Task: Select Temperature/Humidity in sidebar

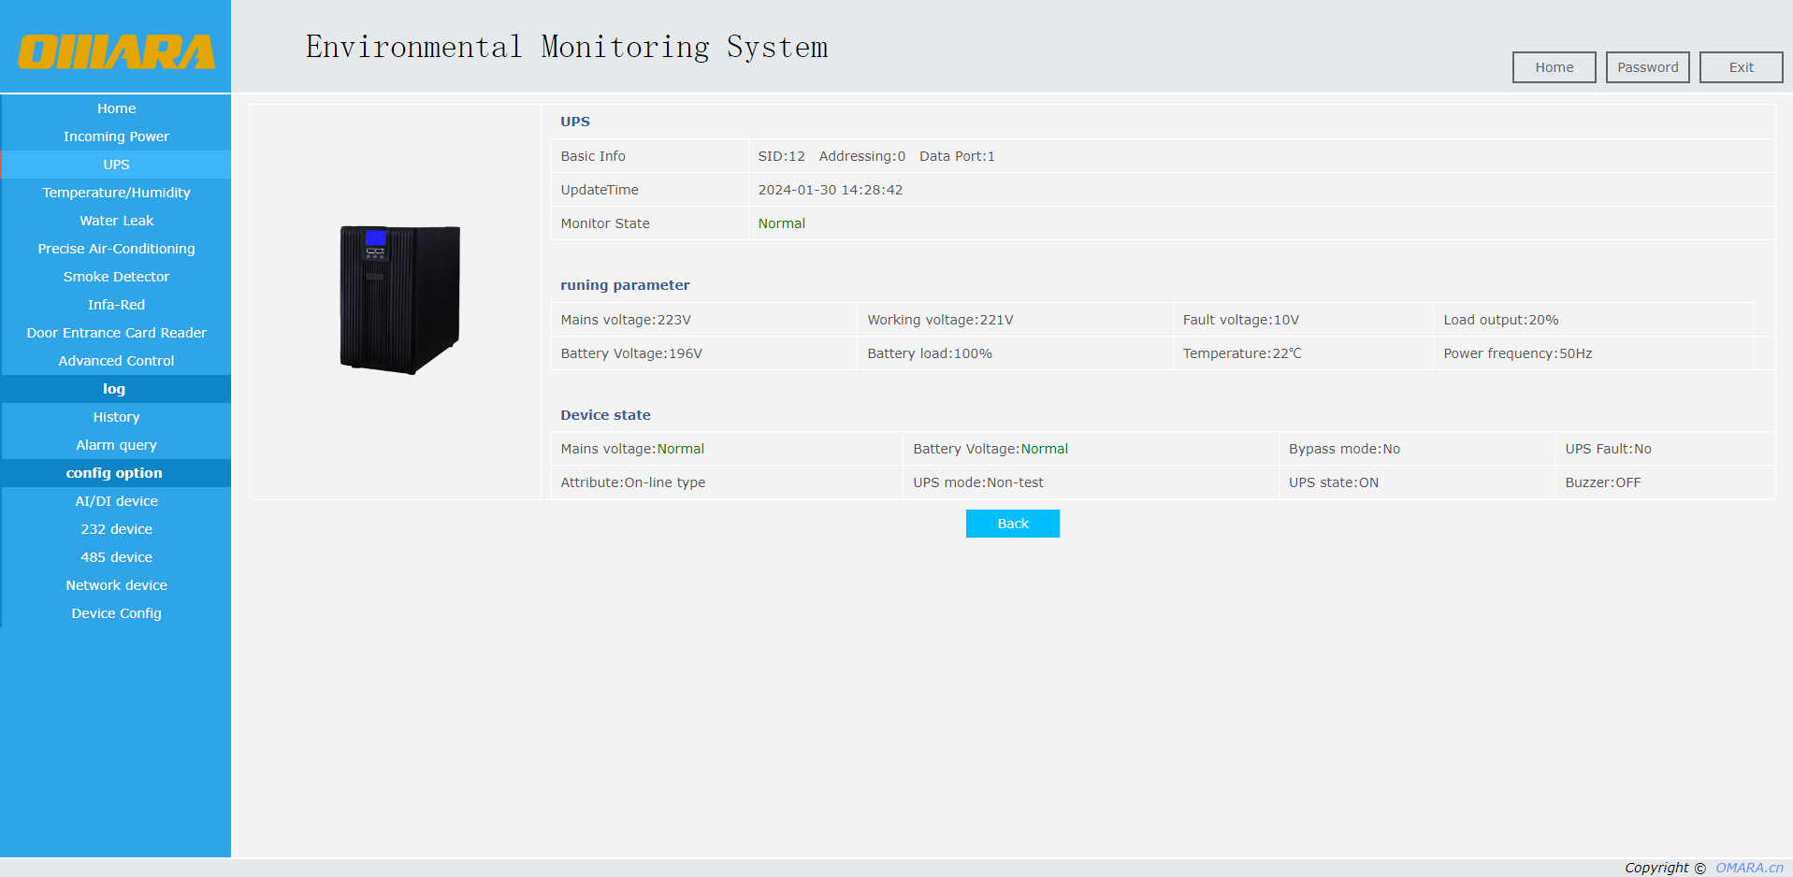Action: tap(116, 193)
